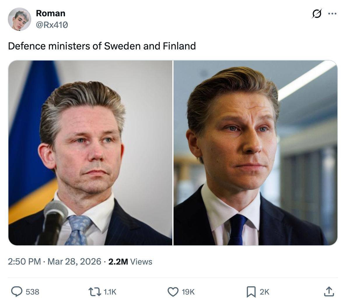Click the reply speech bubble icon
The image size is (347, 305).
17,291
